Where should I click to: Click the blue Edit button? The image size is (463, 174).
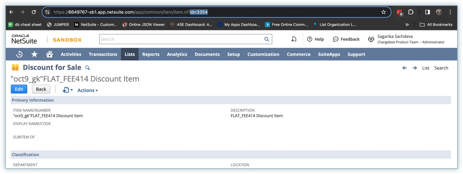[19, 89]
